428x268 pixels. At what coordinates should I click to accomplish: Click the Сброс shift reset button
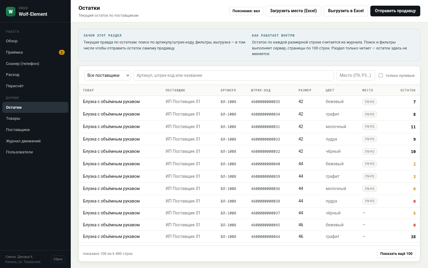click(x=58, y=259)
